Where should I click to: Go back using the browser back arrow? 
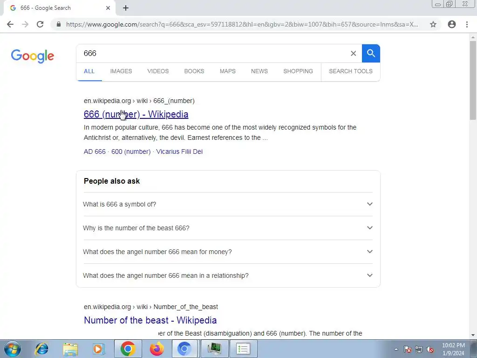point(10,24)
